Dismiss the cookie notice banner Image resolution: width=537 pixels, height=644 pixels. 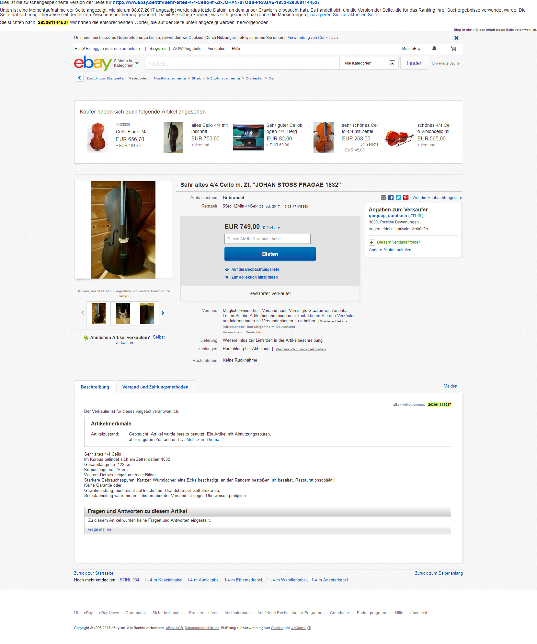[x=456, y=38]
